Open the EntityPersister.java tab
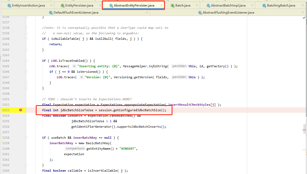This screenshot has width=307, height=174. [79, 5]
